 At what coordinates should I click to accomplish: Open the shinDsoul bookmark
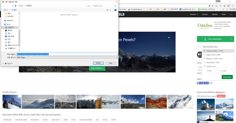click(206, 9)
